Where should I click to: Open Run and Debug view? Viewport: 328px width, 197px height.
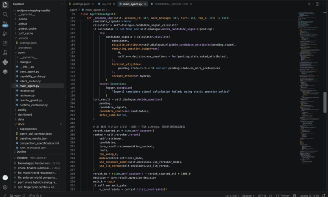(5, 33)
